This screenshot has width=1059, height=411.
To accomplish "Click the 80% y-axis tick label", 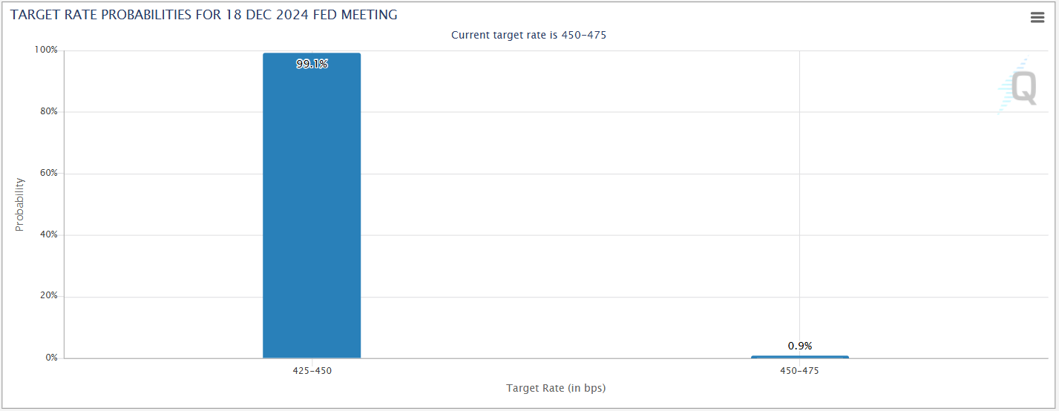I will pos(48,111).
